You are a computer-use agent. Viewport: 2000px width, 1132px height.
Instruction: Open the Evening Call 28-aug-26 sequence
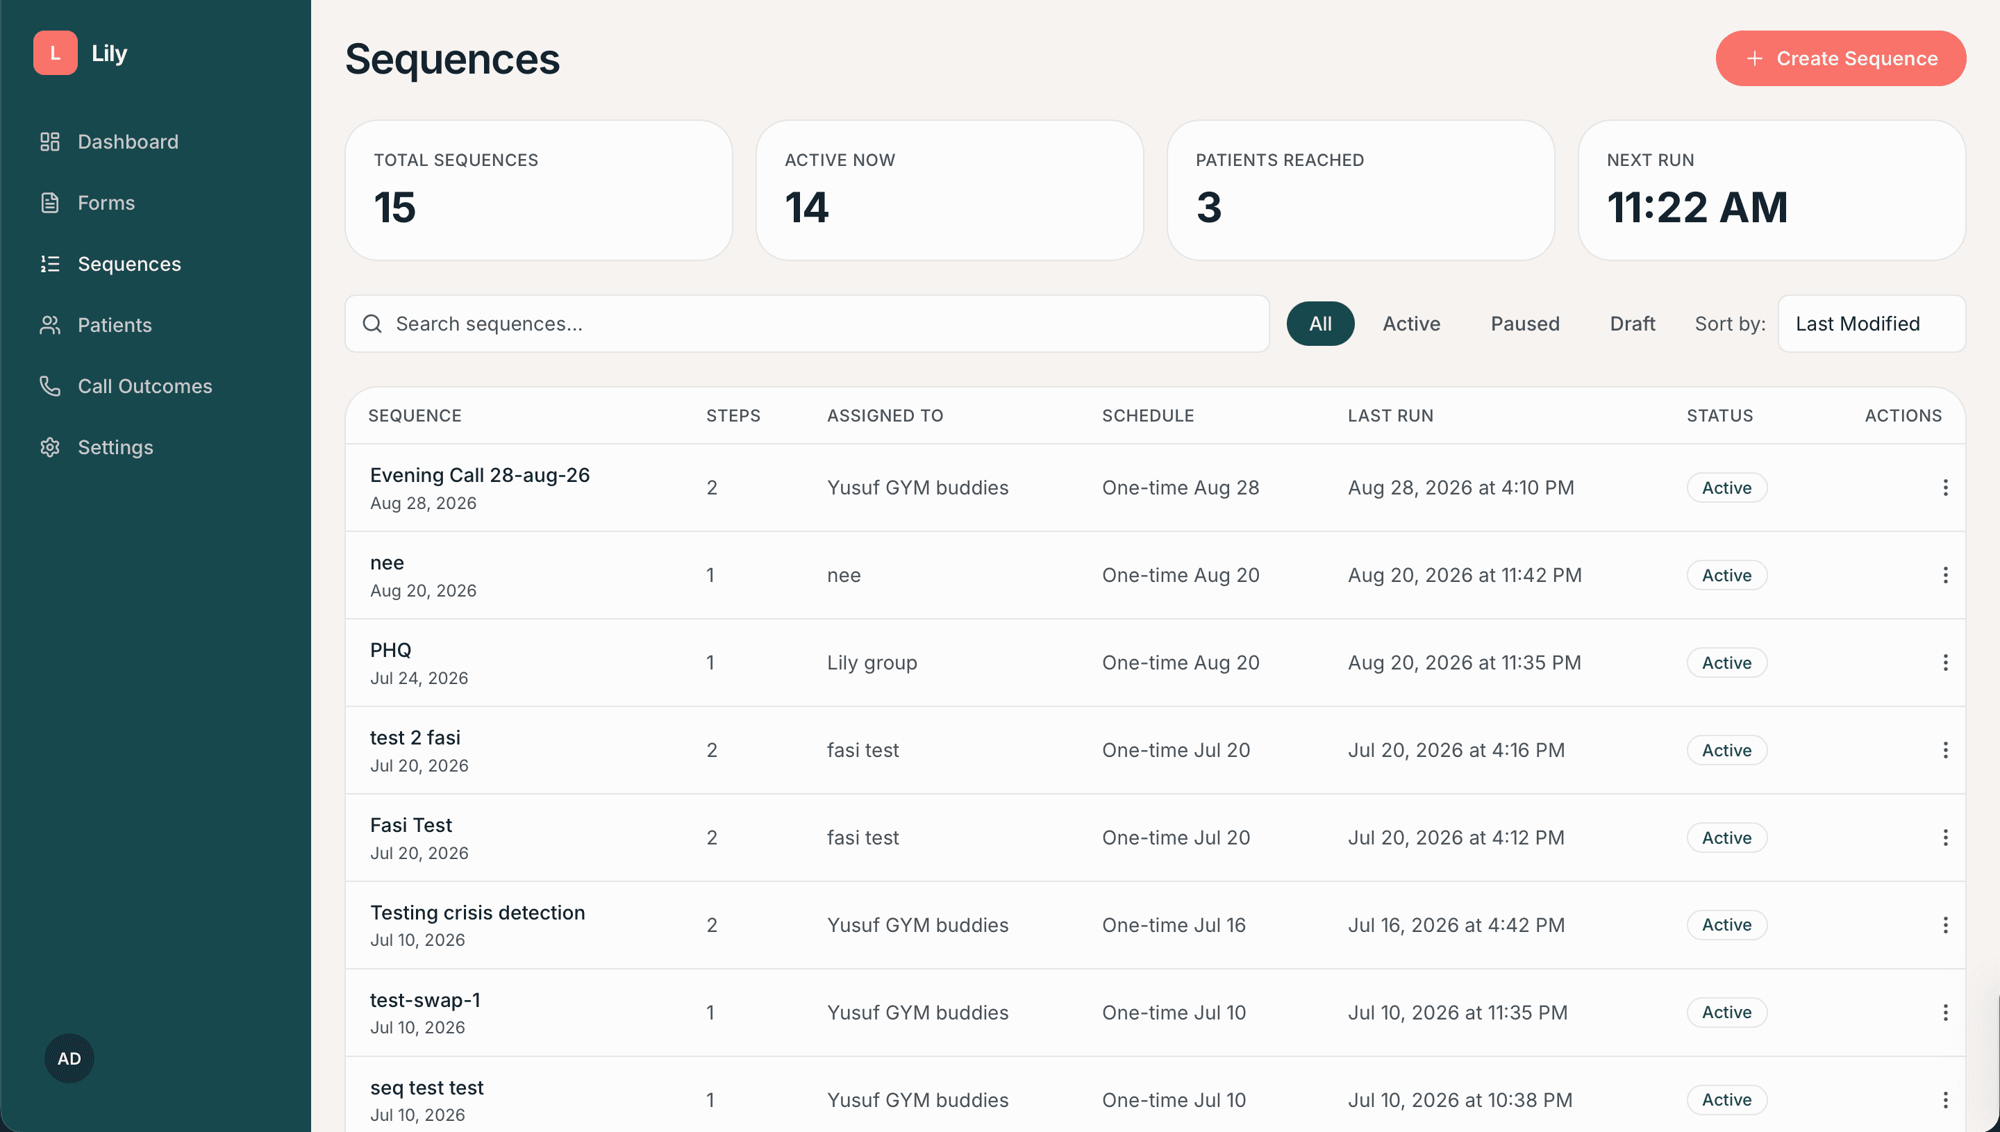480,475
